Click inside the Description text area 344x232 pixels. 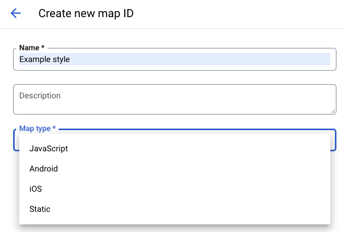(174, 103)
